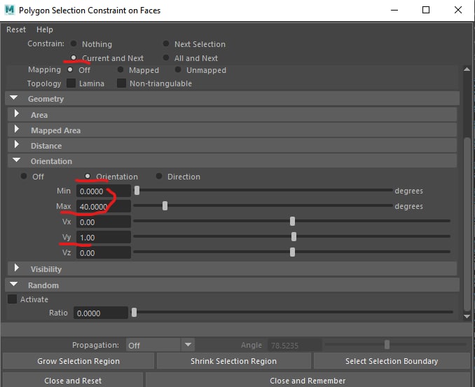
Task: Maximize the Polygon Selection Constraint window
Action: [426, 10]
